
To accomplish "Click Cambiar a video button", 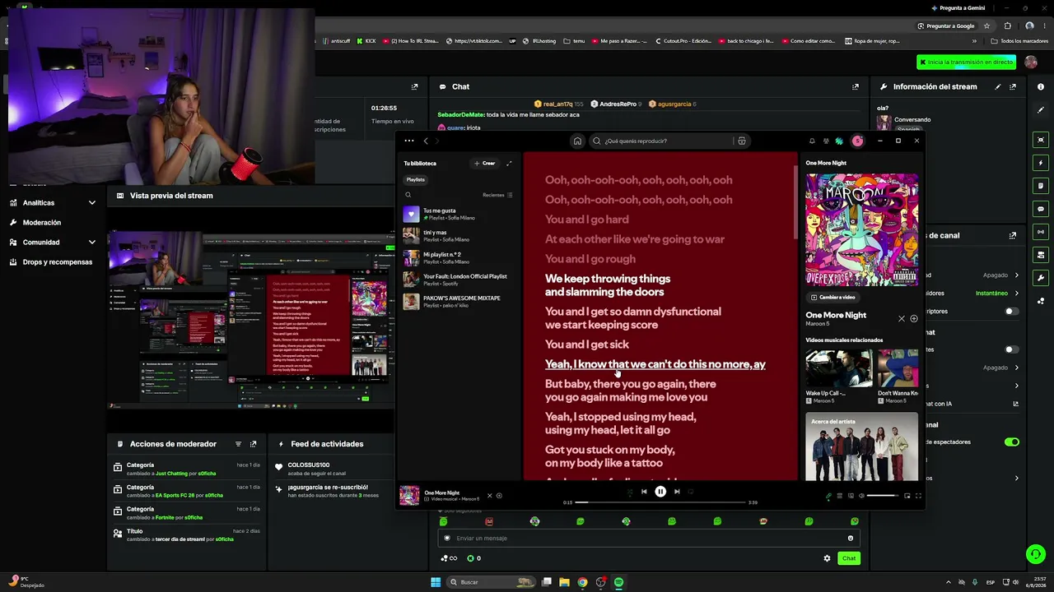I will (833, 298).
